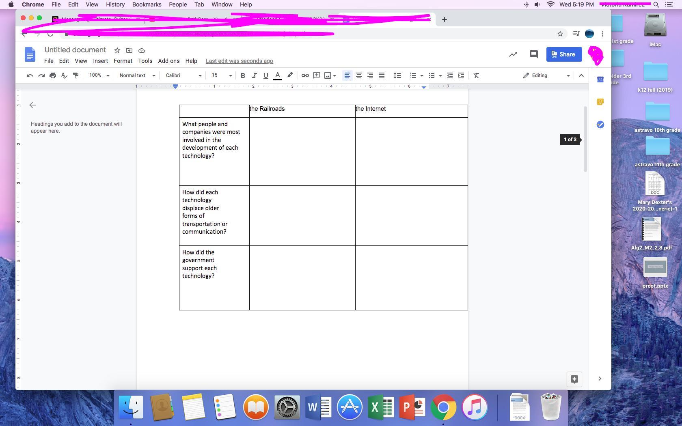This screenshot has width=682, height=426.
Task: Expand bulleted list options arrow
Action: coord(440,76)
